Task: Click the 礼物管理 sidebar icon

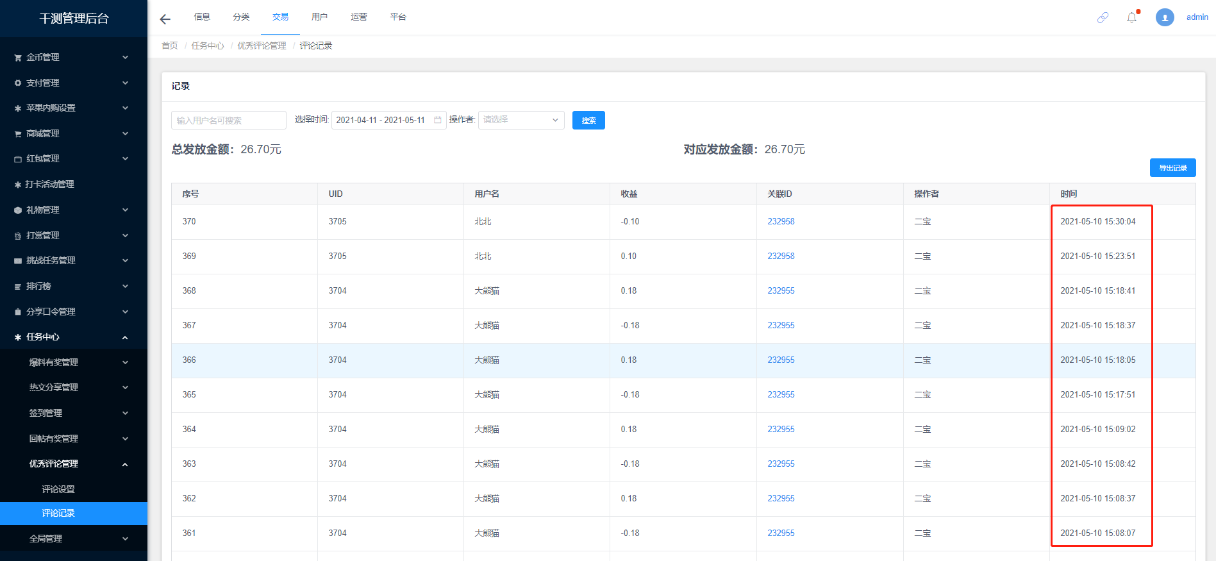Action: coord(18,210)
